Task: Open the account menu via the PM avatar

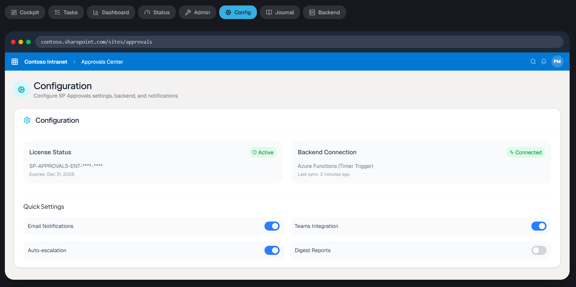Action: pos(557,62)
